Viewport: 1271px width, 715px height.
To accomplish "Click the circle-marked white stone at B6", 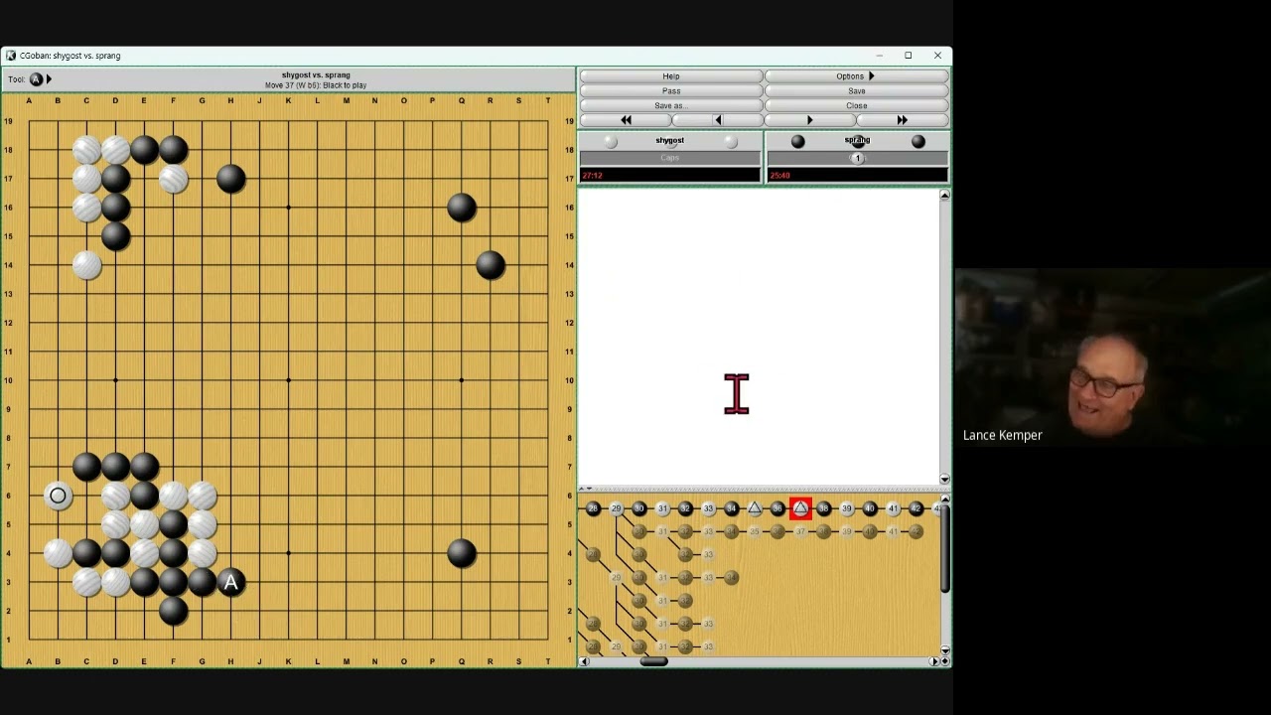I will click(58, 496).
